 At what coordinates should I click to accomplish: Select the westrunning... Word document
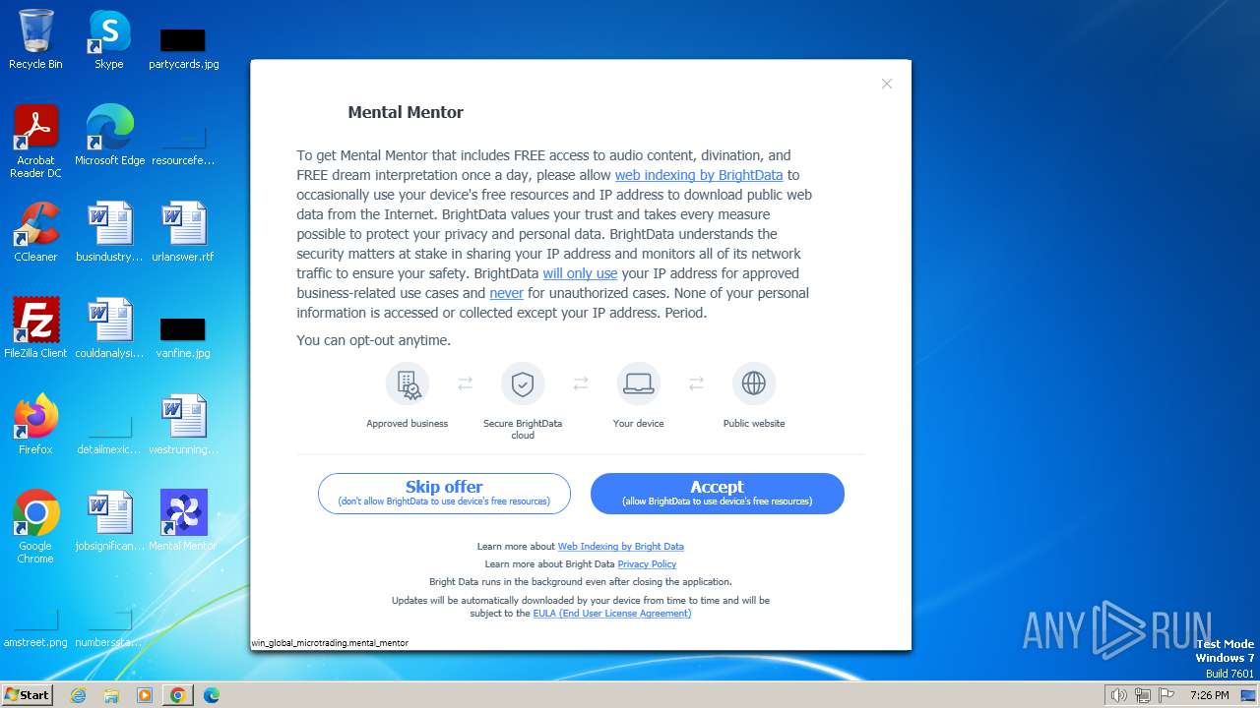(x=183, y=425)
